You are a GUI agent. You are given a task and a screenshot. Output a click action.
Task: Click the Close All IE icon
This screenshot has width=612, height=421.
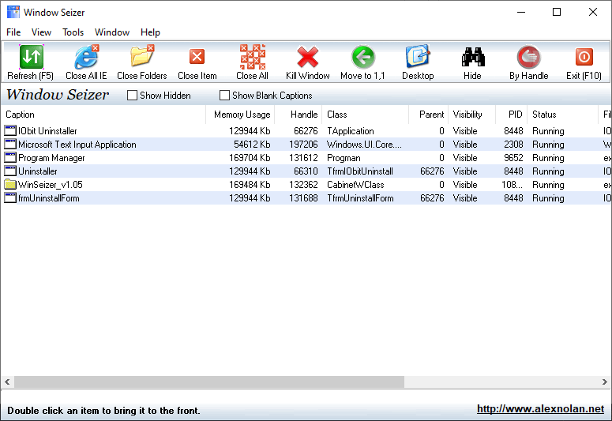(87, 57)
